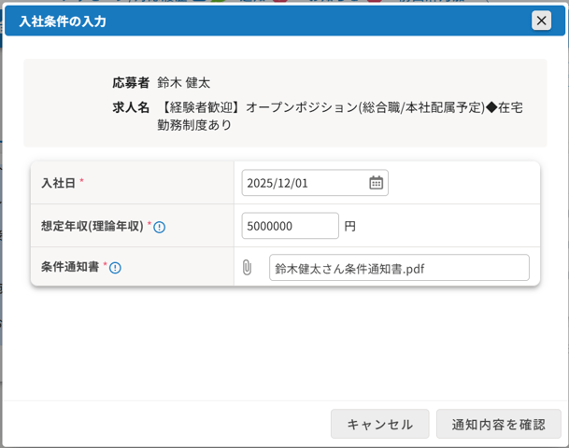The width and height of the screenshot is (569, 448).
Task: Click the 通知内容を確認 button
Action: (498, 424)
